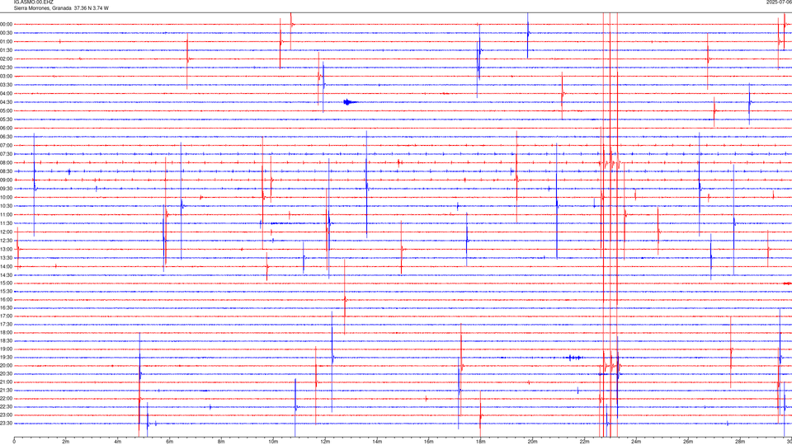This screenshot has height=445, width=792.
Task: Select the 02:00 time row label
Action: click(7, 59)
